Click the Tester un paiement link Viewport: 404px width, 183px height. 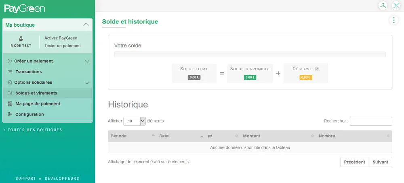63,46
